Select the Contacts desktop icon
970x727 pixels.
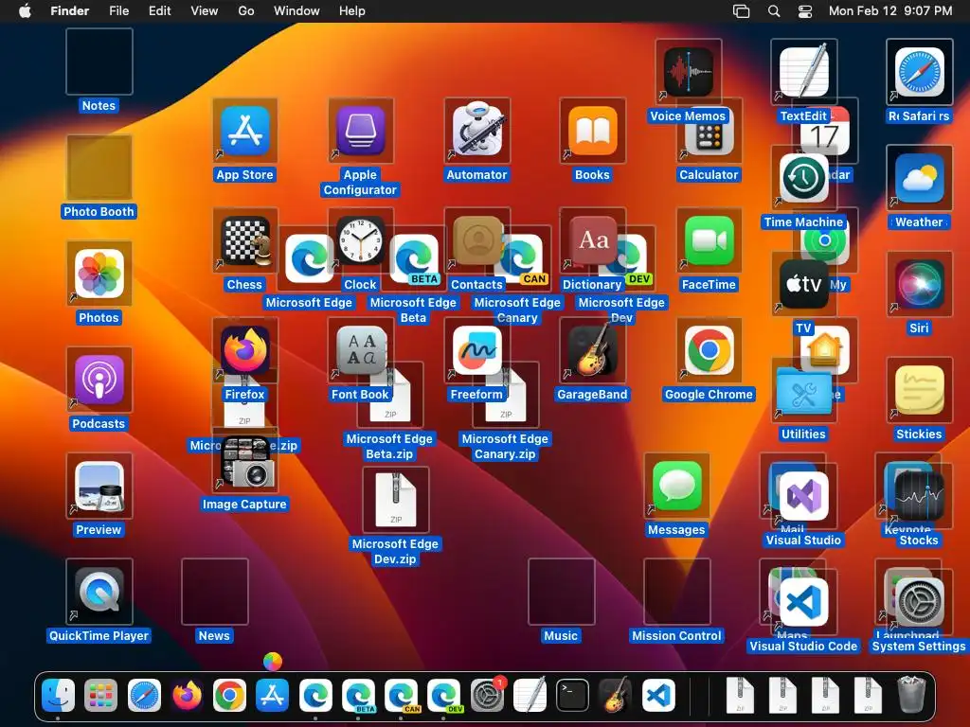pyautogui.click(x=477, y=241)
